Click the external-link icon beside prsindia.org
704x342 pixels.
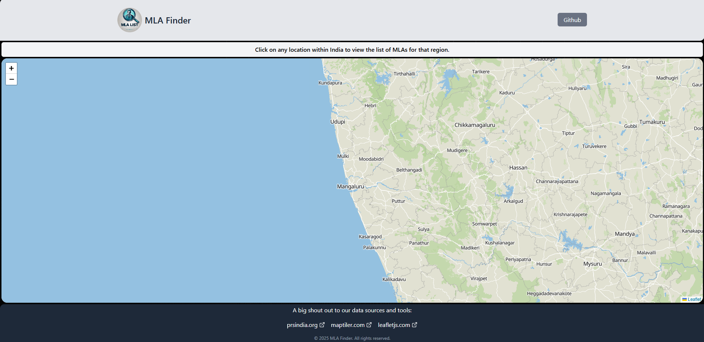(x=322, y=324)
